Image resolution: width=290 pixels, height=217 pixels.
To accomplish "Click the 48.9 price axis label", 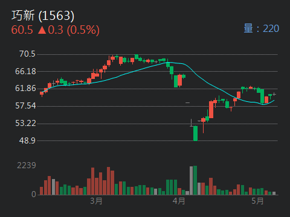I will click(27, 140).
